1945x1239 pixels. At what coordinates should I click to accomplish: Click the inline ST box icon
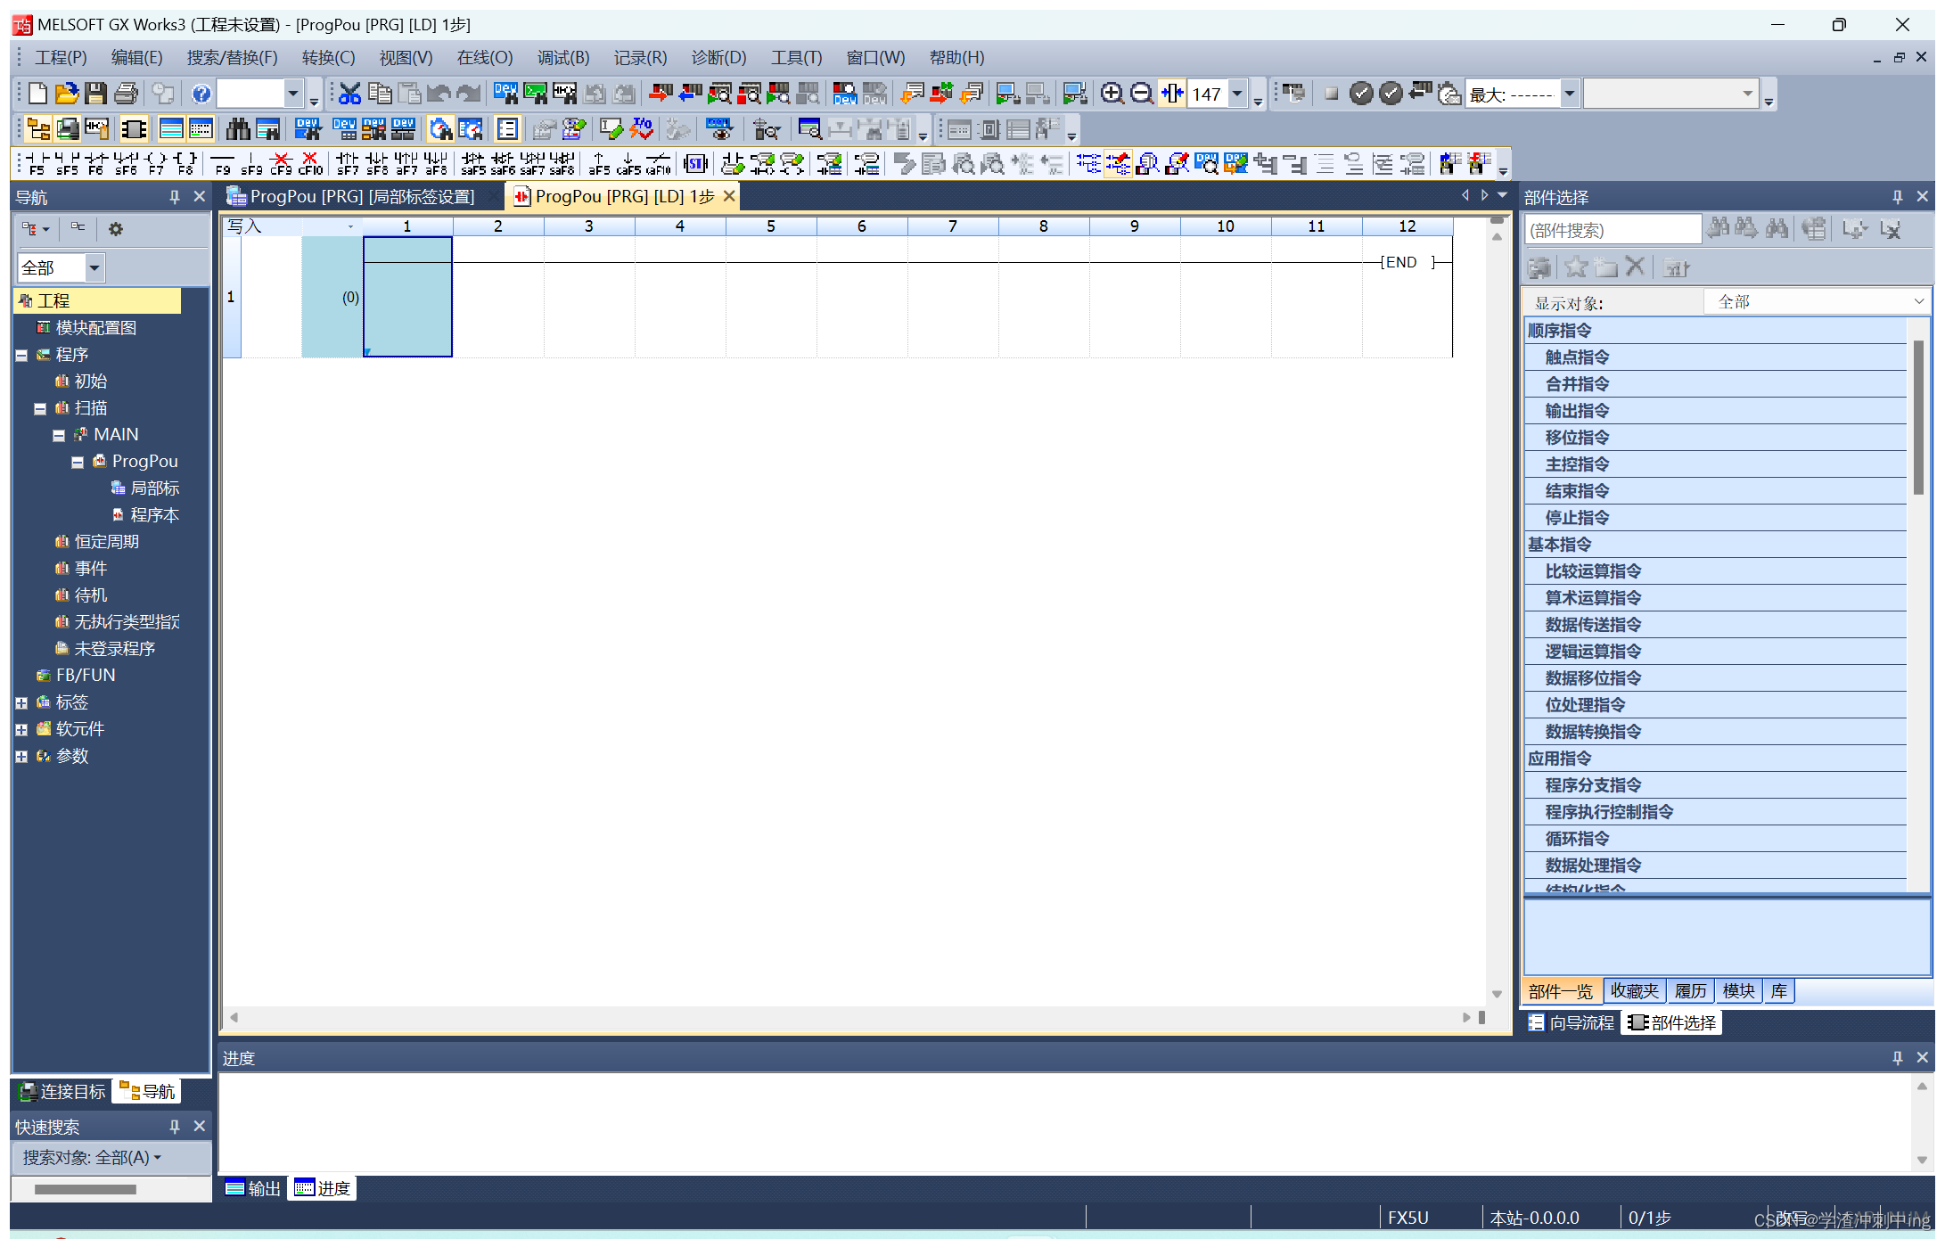click(695, 163)
